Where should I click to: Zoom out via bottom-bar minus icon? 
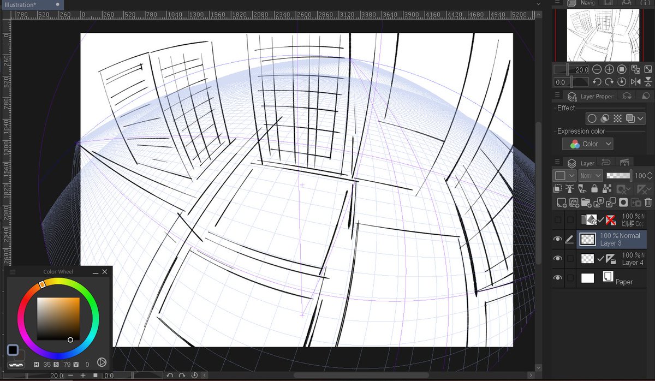pos(71,376)
